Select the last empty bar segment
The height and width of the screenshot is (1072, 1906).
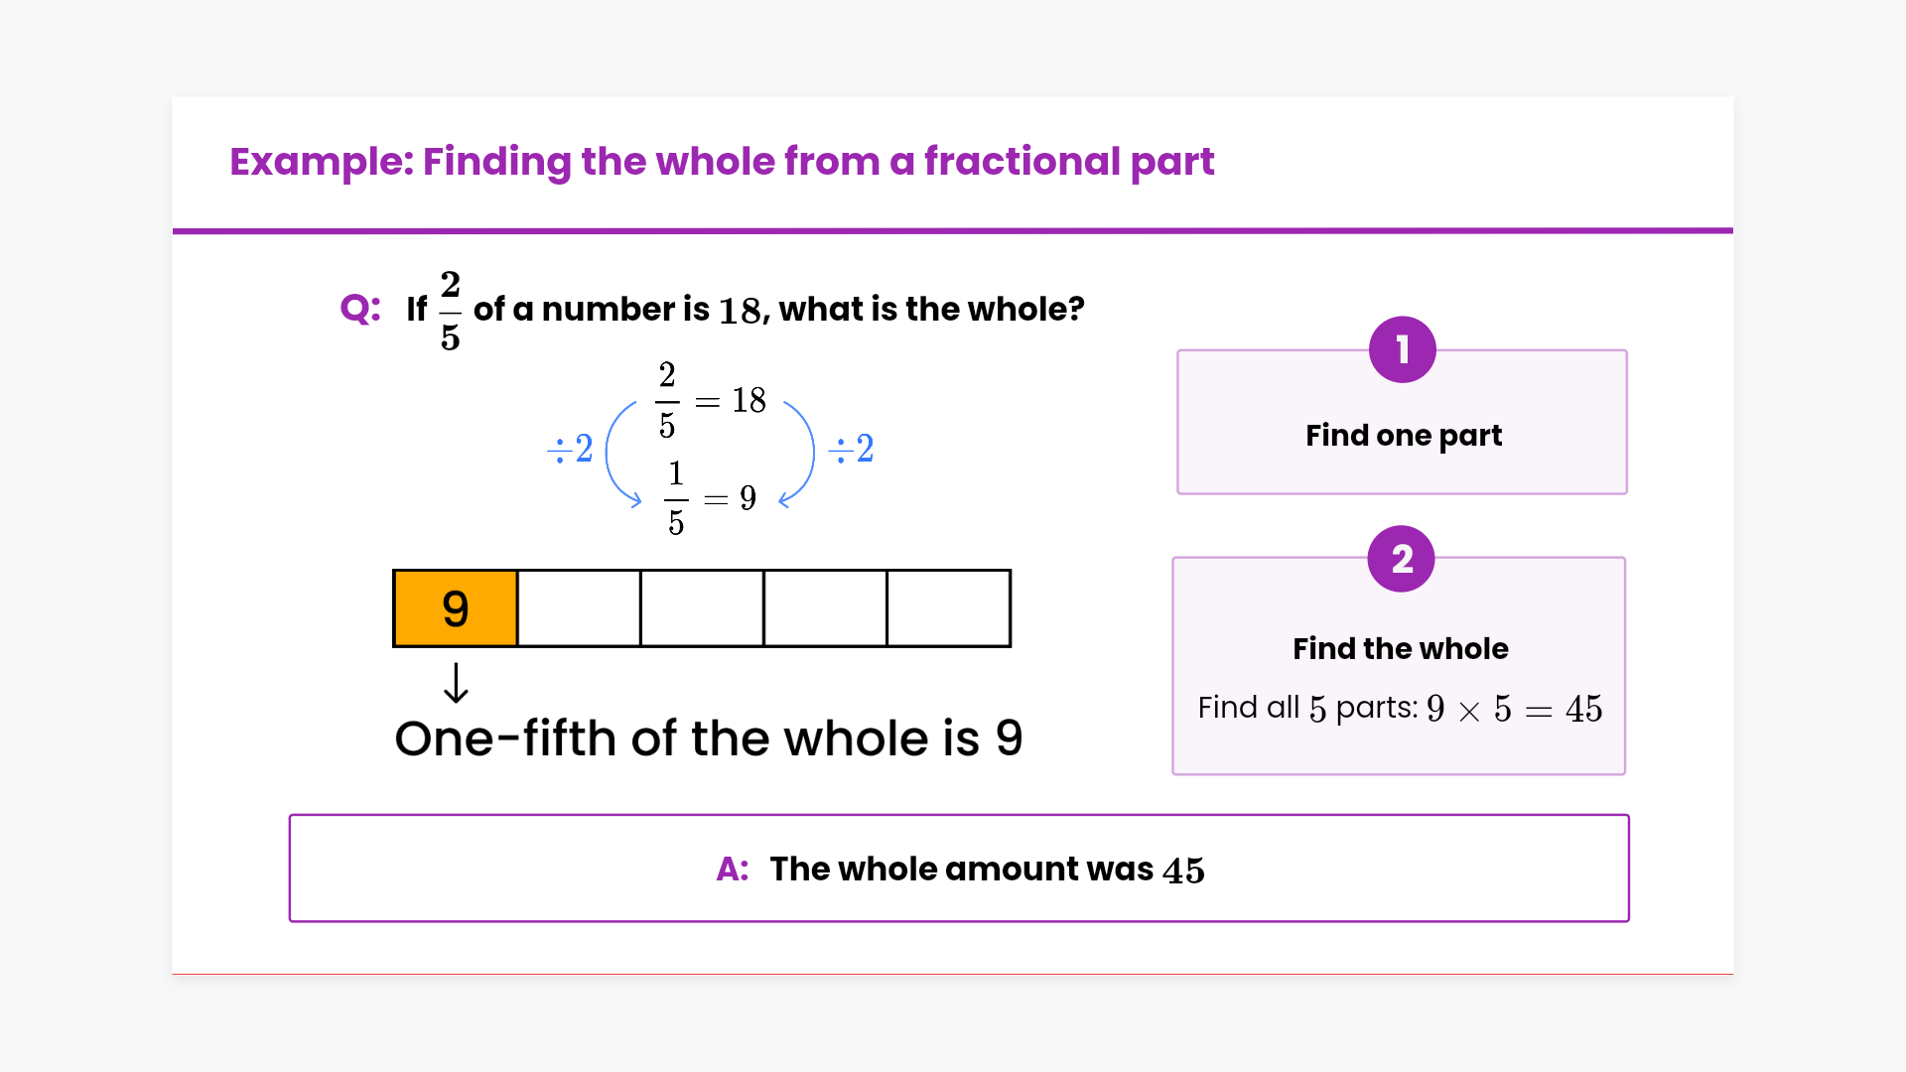tap(948, 608)
